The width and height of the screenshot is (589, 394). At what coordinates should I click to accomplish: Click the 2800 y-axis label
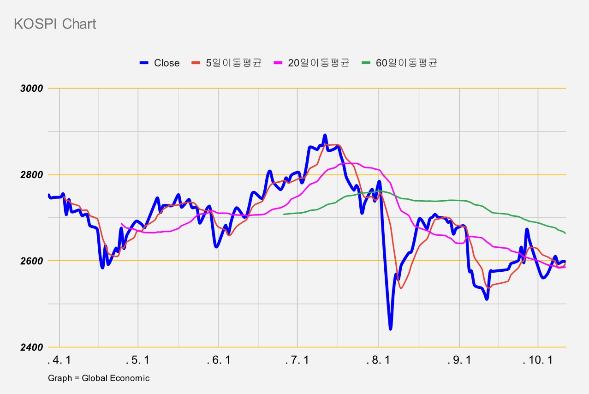(32, 175)
